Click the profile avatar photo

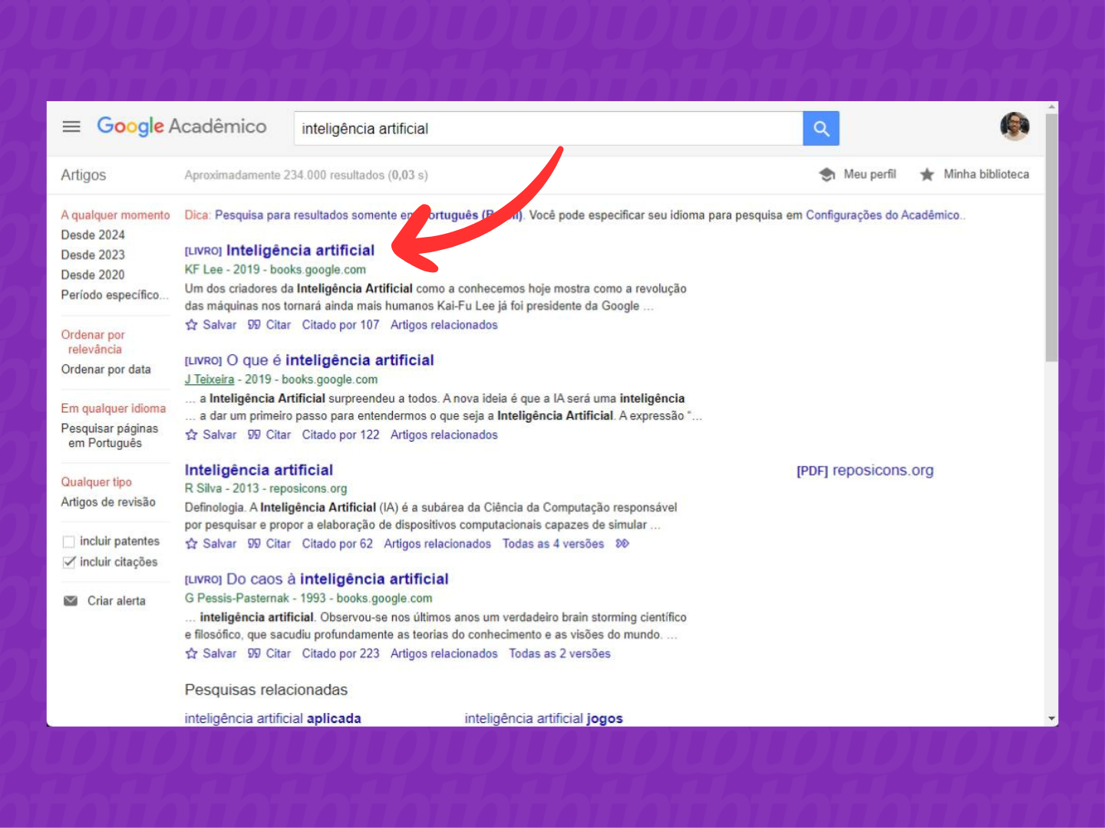point(1014,127)
